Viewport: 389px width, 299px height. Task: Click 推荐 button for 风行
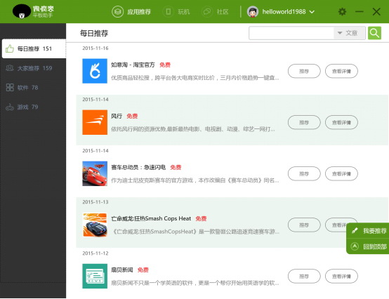[x=304, y=122]
